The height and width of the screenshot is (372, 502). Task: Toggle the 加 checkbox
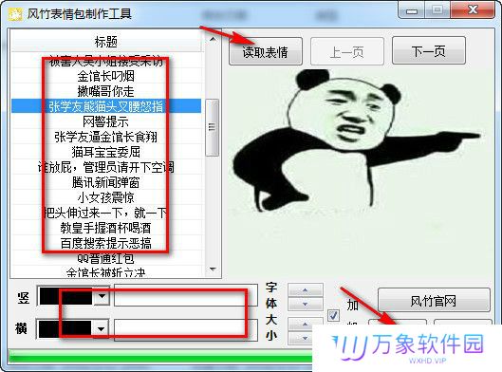pyautogui.click(x=333, y=315)
